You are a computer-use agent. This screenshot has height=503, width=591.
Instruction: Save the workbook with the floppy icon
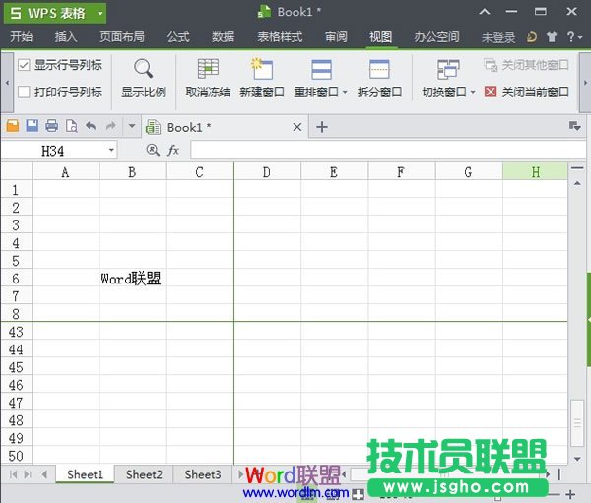click(33, 126)
